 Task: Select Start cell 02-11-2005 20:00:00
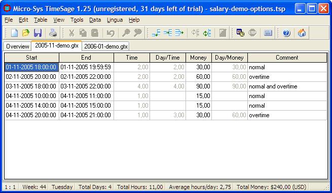(x=31, y=77)
